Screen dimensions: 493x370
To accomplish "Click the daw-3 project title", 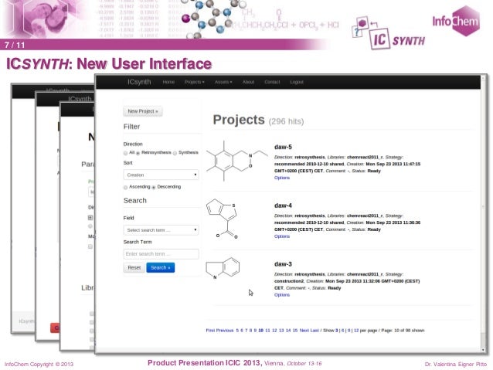I will [283, 264].
